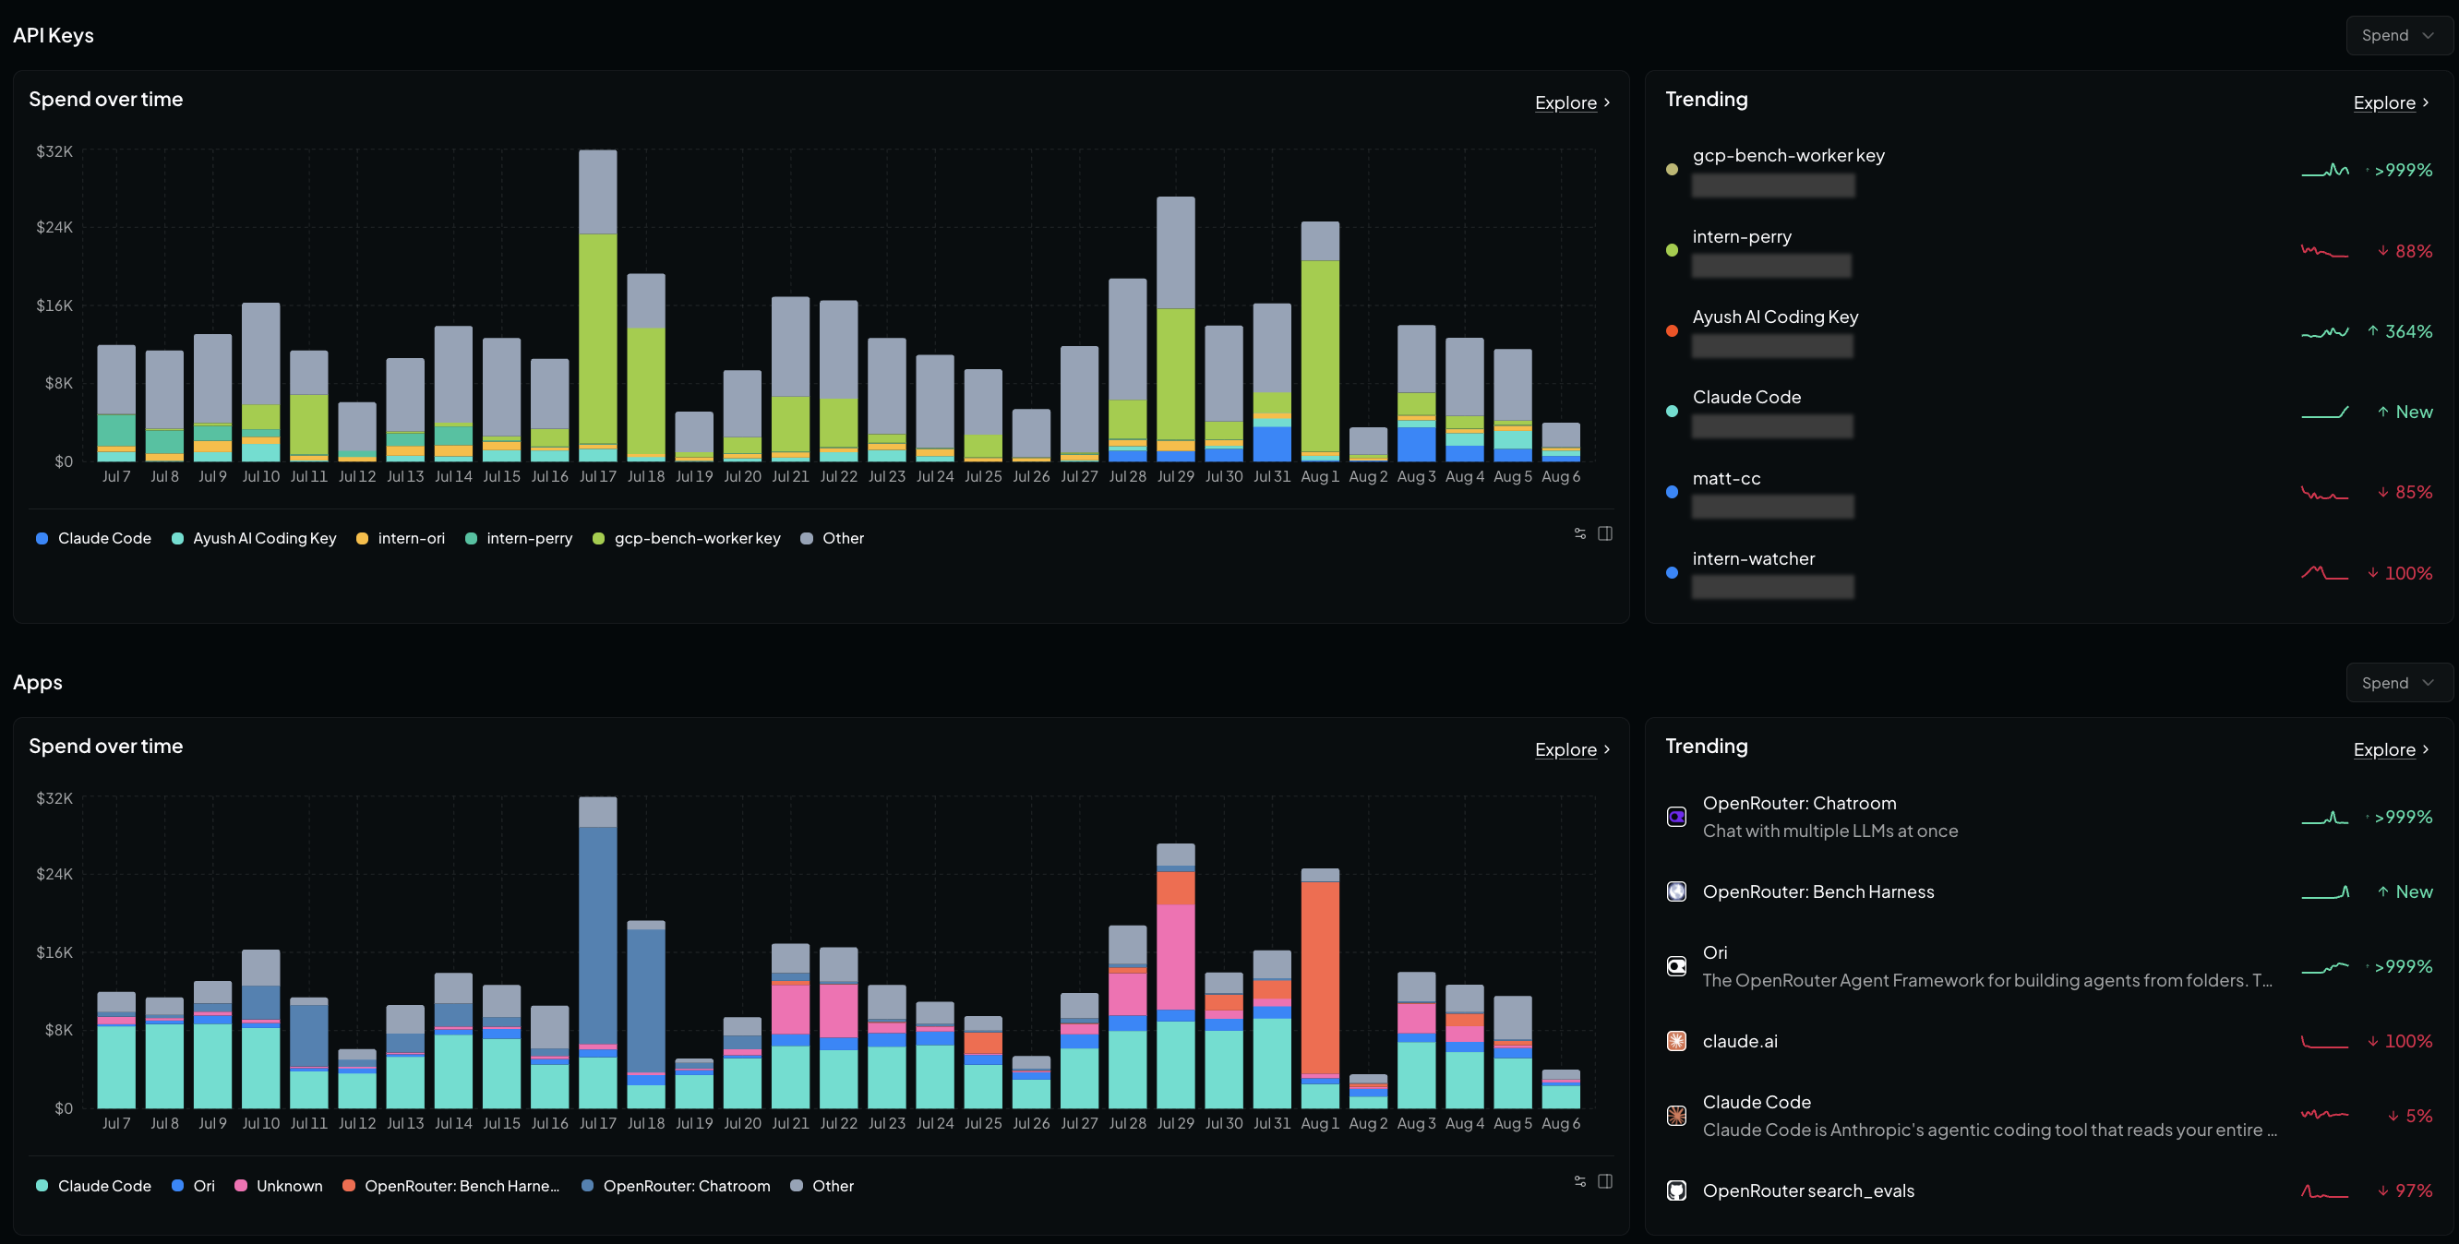Click Ayush AI Coding Key sparkline
The height and width of the screenshot is (1244, 2459).
(2324, 331)
